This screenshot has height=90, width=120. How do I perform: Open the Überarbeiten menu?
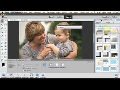point(51,12)
